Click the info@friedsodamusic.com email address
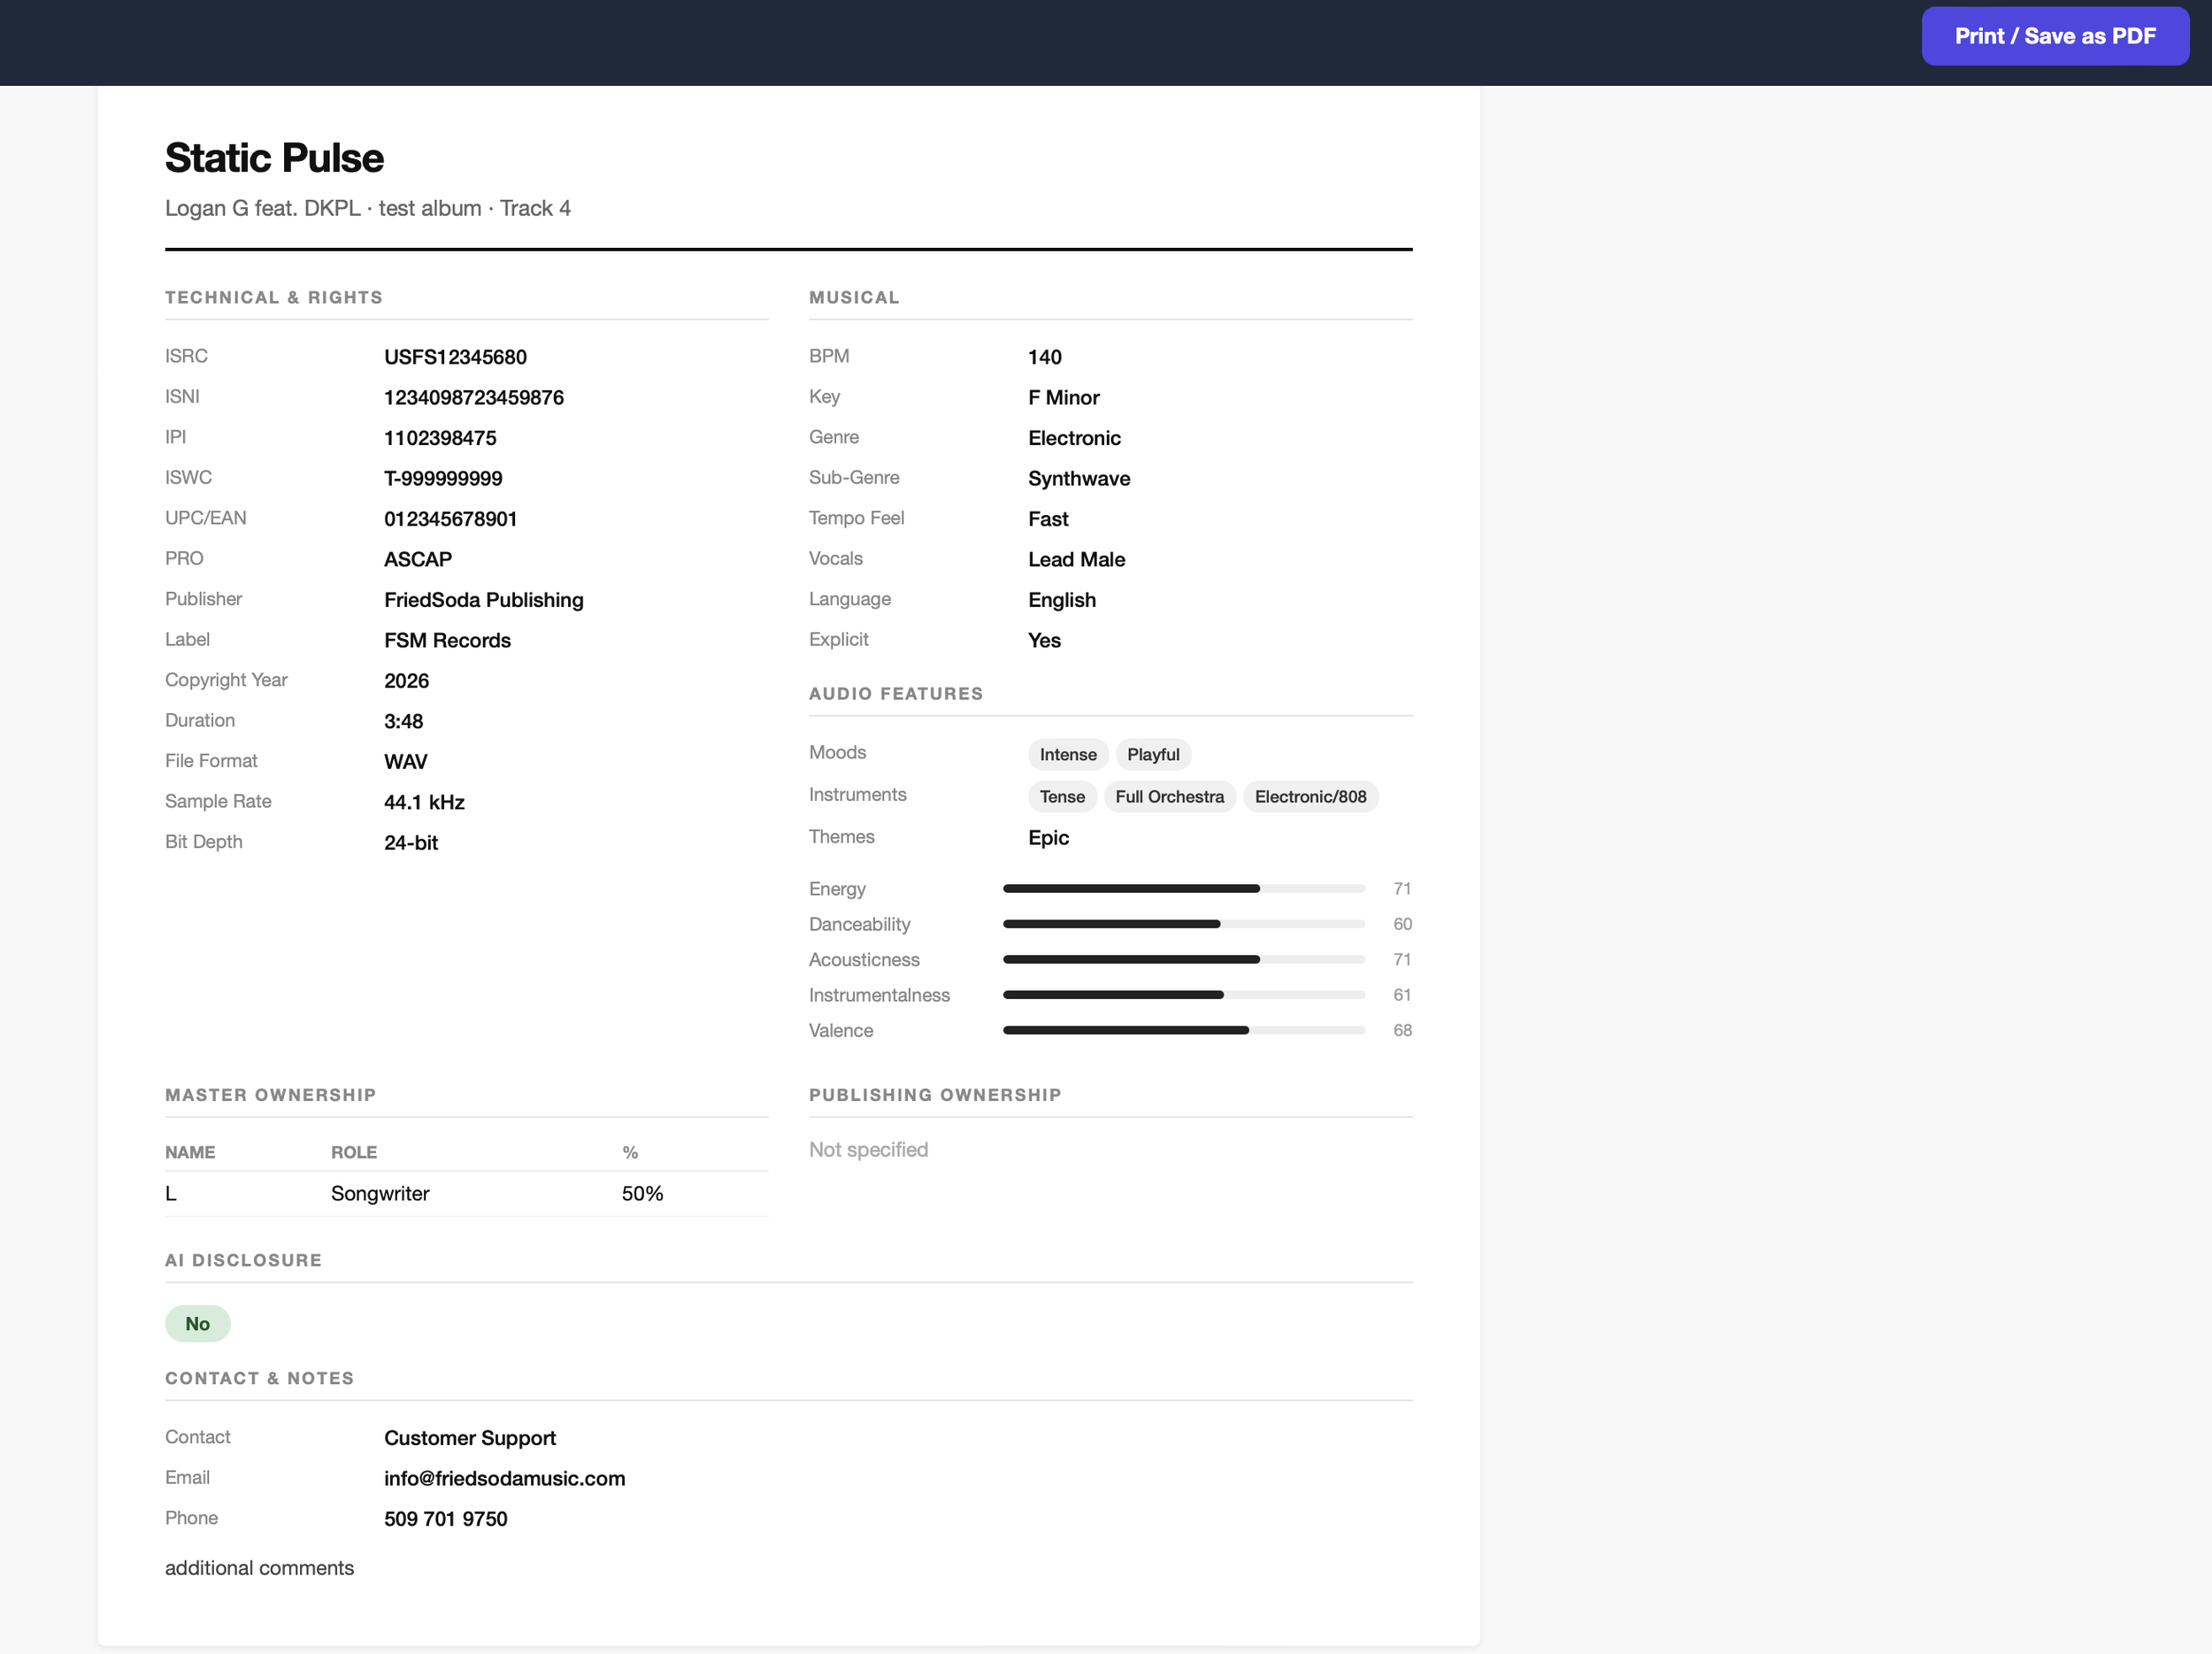 point(504,1479)
